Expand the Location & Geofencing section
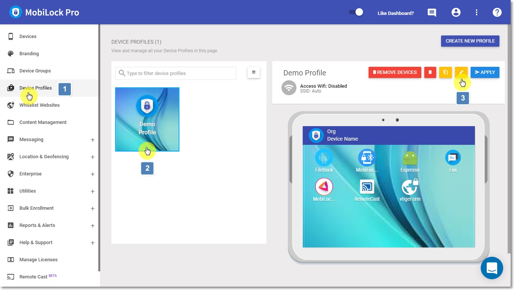514x290 pixels. click(93, 157)
